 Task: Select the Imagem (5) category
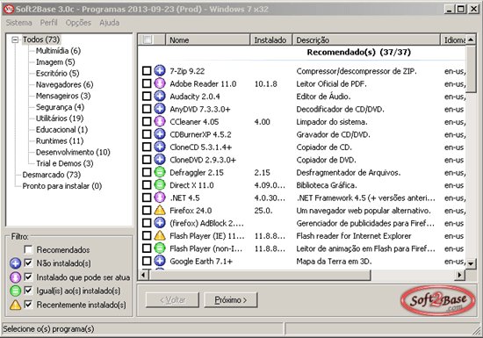coord(55,62)
